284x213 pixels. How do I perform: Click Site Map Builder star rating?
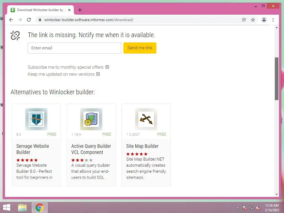(137, 154)
